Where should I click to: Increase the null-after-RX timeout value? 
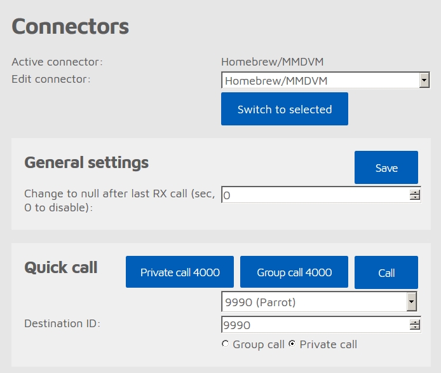click(414, 192)
